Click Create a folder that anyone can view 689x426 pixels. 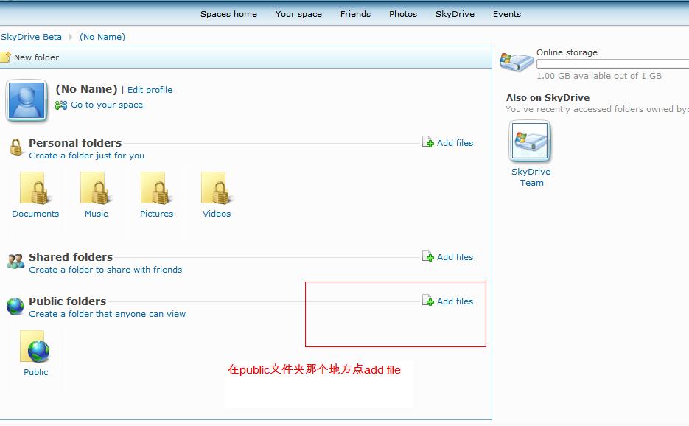point(107,314)
